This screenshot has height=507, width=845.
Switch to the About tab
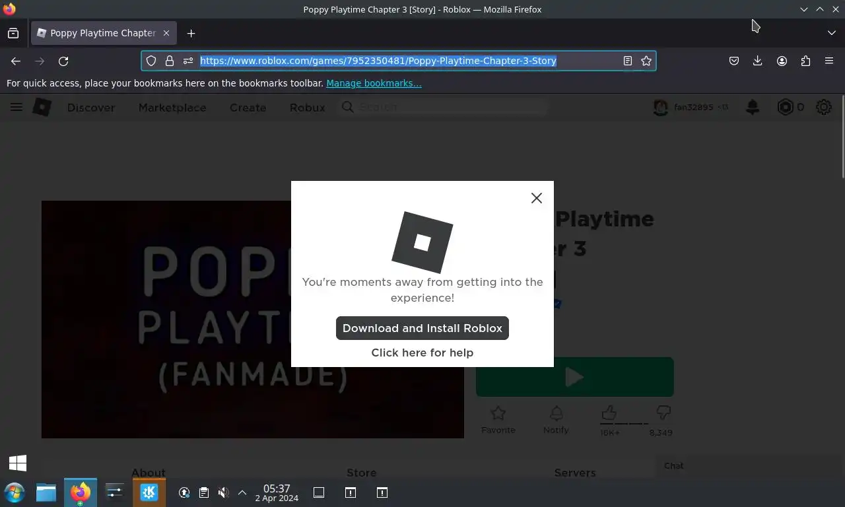pos(149,472)
